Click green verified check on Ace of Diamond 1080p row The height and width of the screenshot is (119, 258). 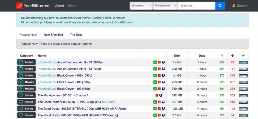tap(155, 62)
